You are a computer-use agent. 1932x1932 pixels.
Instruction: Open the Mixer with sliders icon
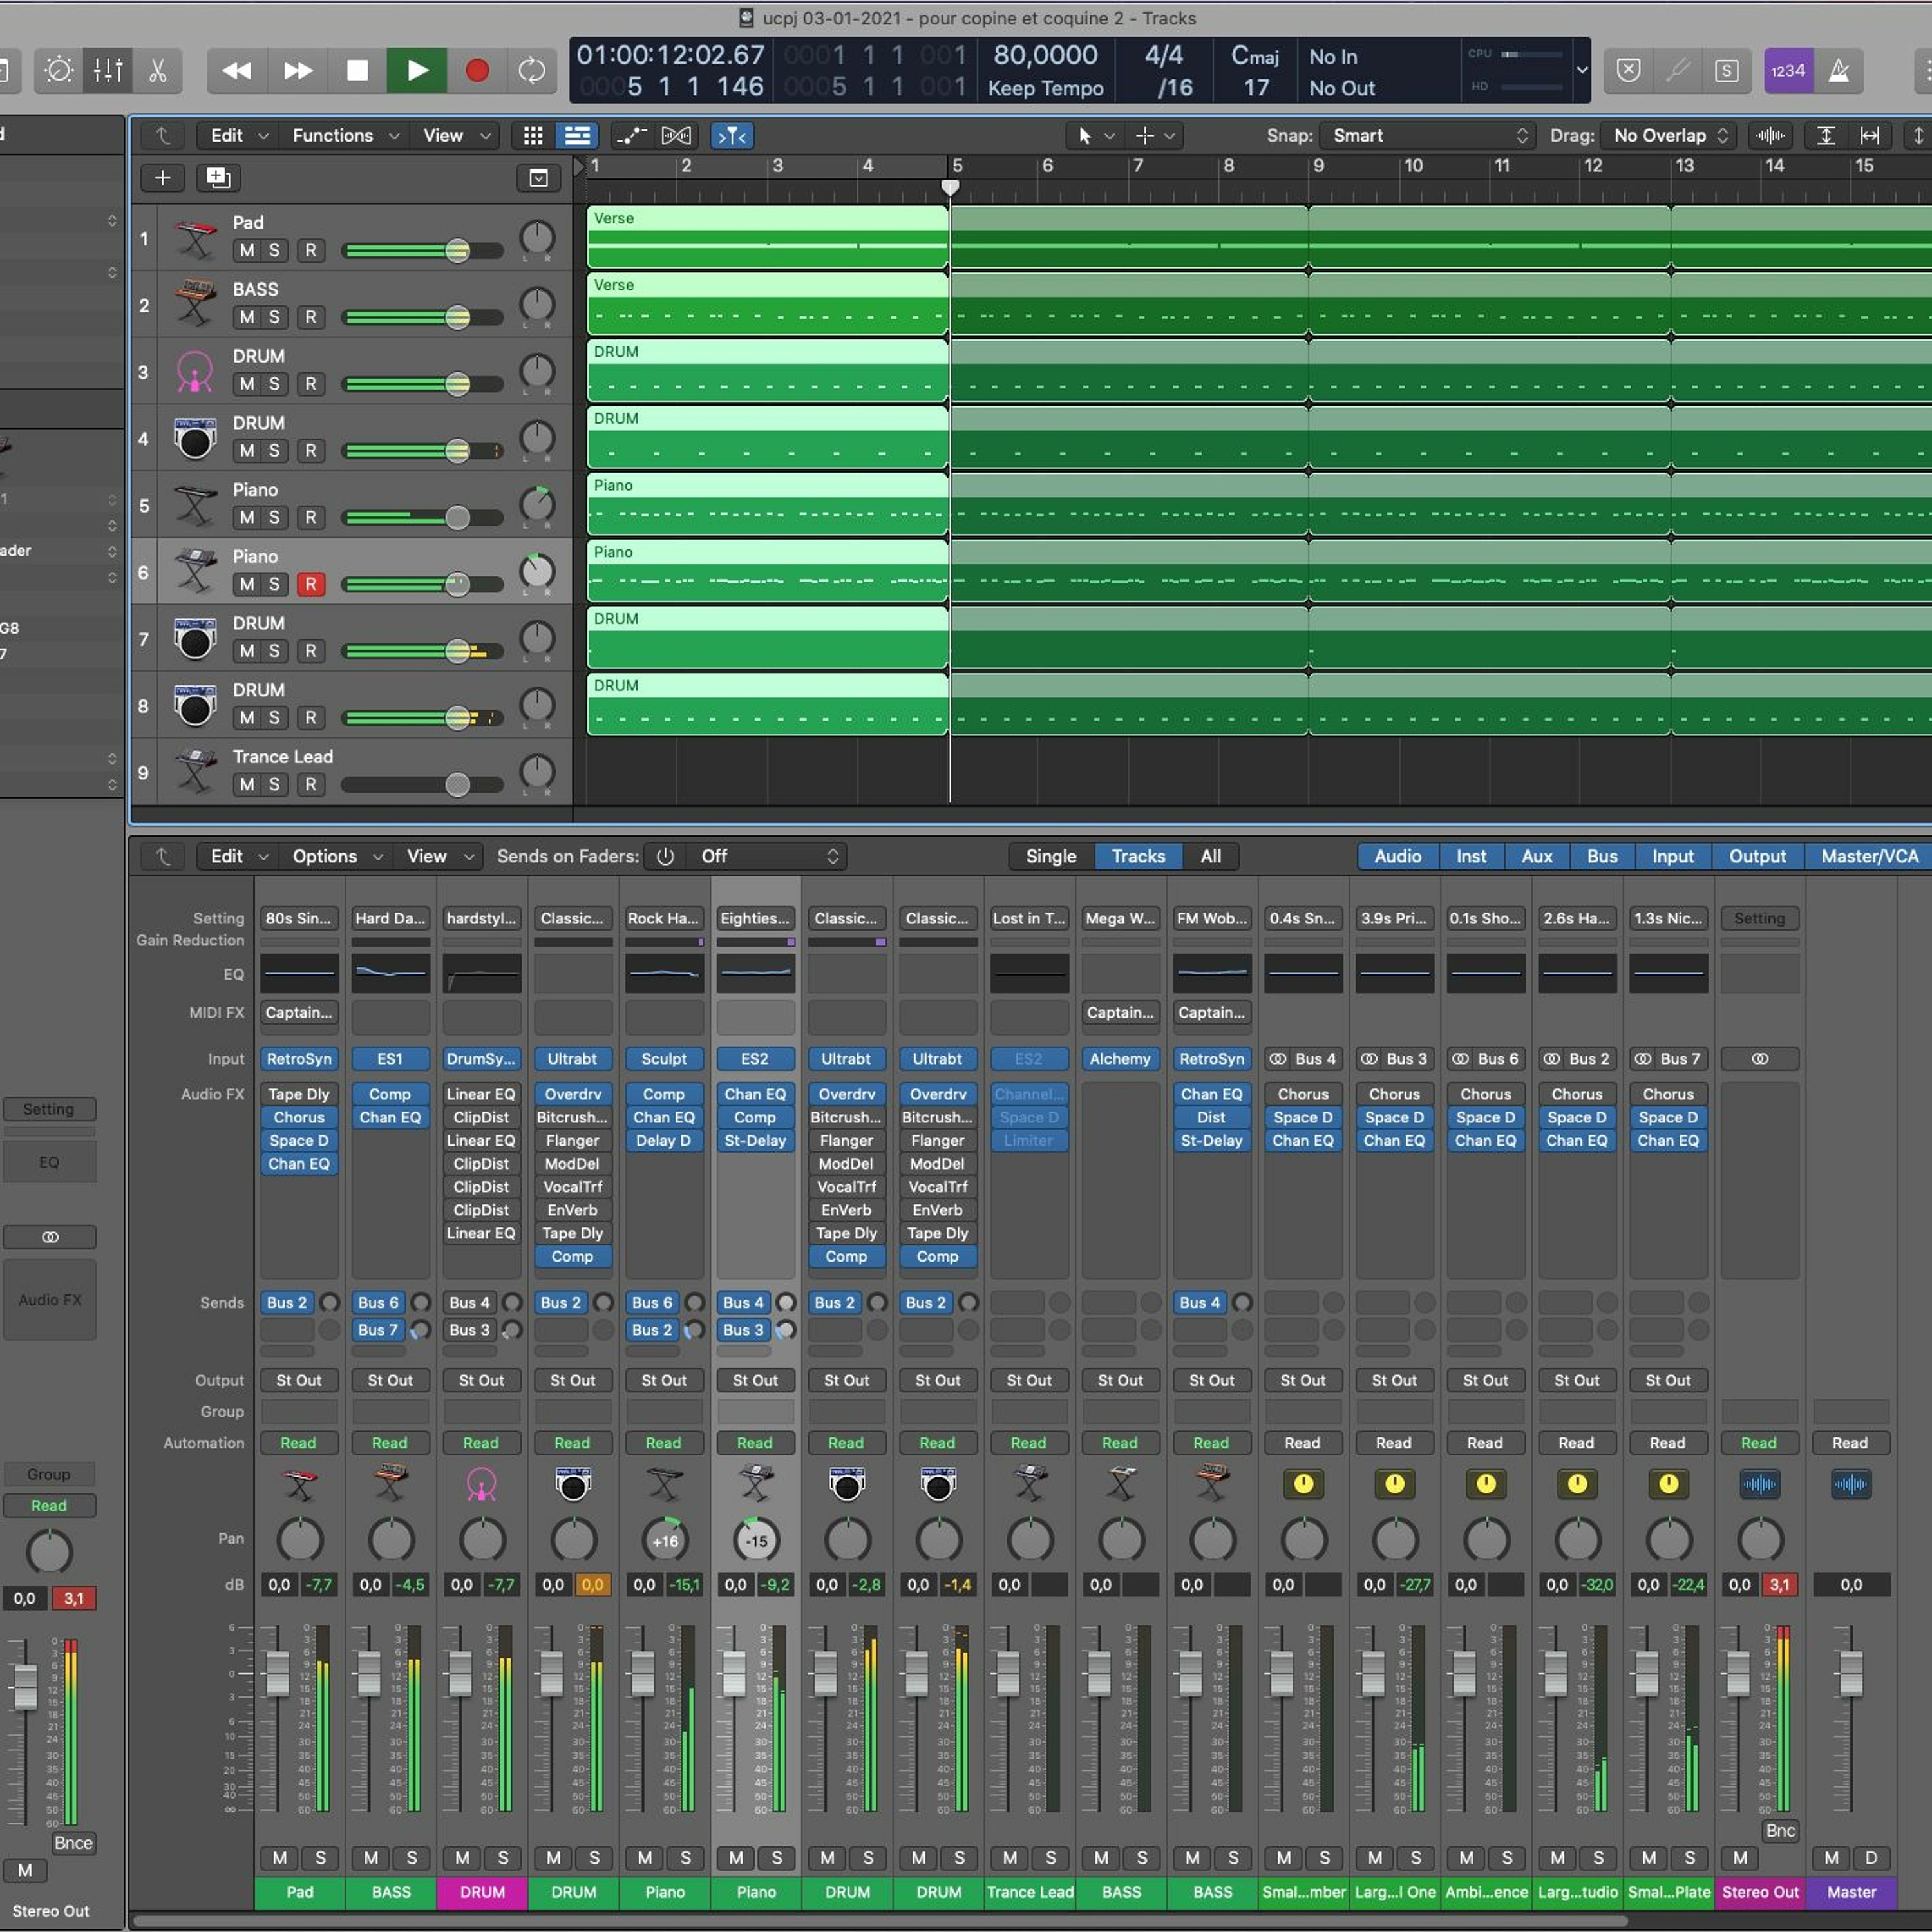pyautogui.click(x=108, y=70)
